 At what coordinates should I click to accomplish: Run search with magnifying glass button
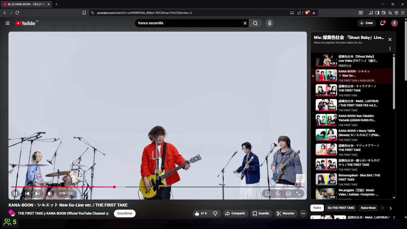(x=255, y=23)
